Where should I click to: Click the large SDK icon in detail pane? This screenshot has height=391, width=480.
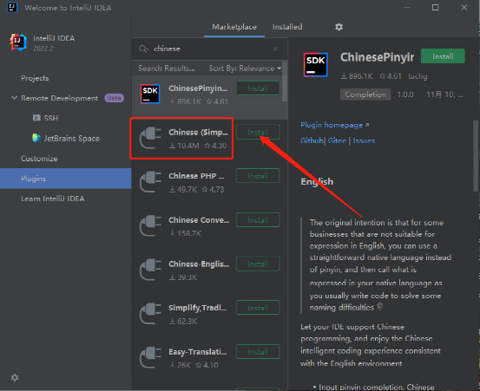[316, 64]
